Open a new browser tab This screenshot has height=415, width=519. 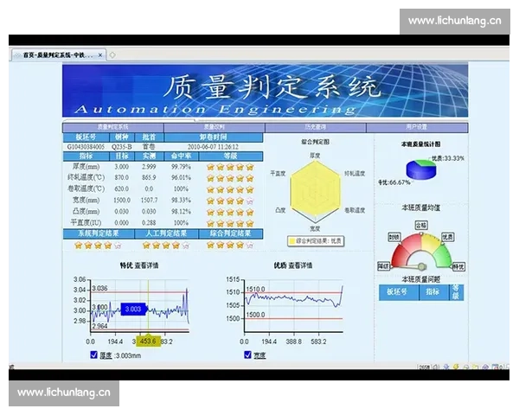coord(112,55)
